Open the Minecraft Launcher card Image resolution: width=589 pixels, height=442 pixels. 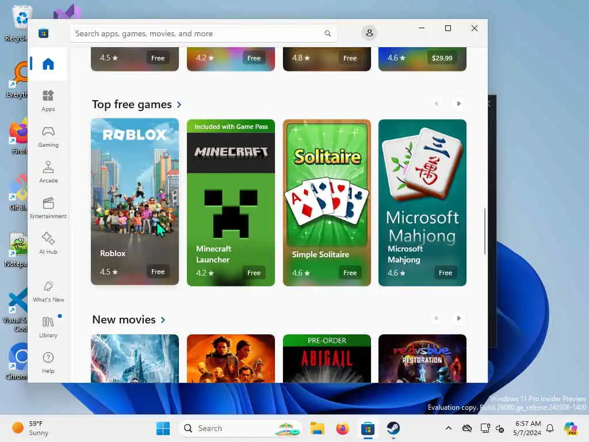(231, 203)
